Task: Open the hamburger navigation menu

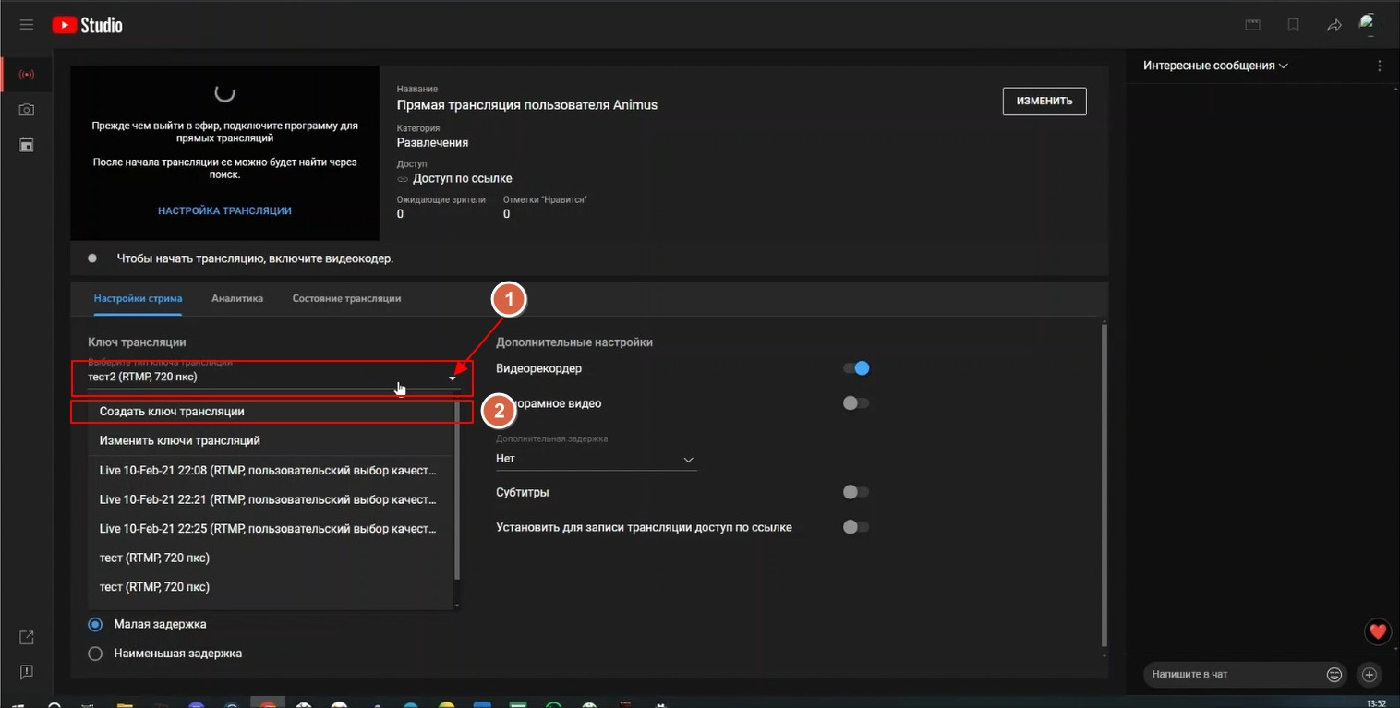Action: [x=27, y=25]
